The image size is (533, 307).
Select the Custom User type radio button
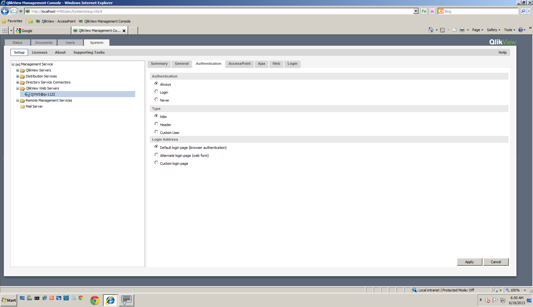coord(156,132)
